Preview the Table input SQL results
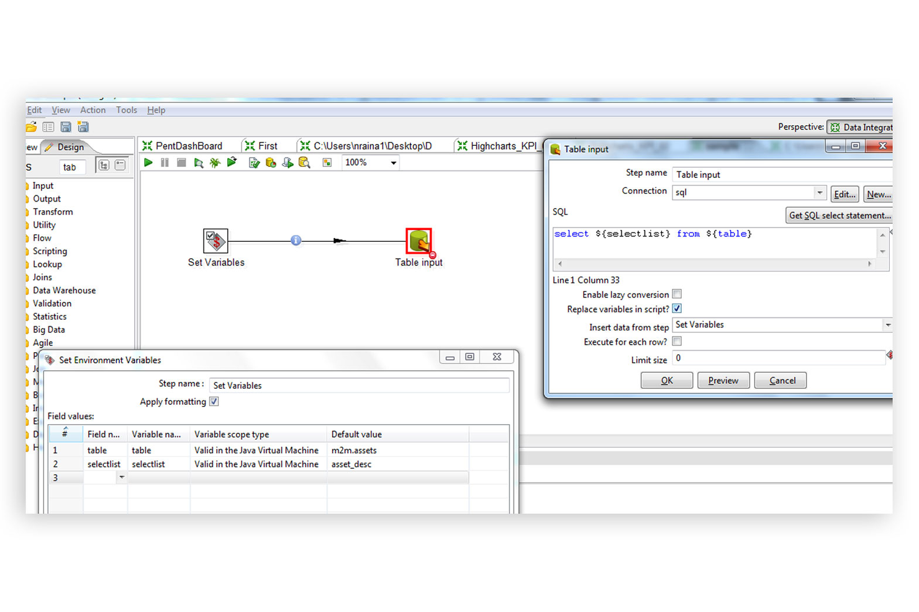The image size is (919, 612). point(723,380)
